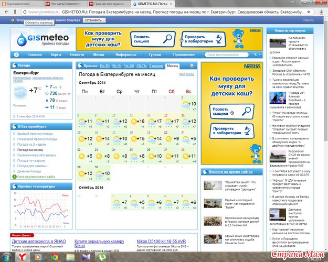Click the Установить button

pos(94,20)
